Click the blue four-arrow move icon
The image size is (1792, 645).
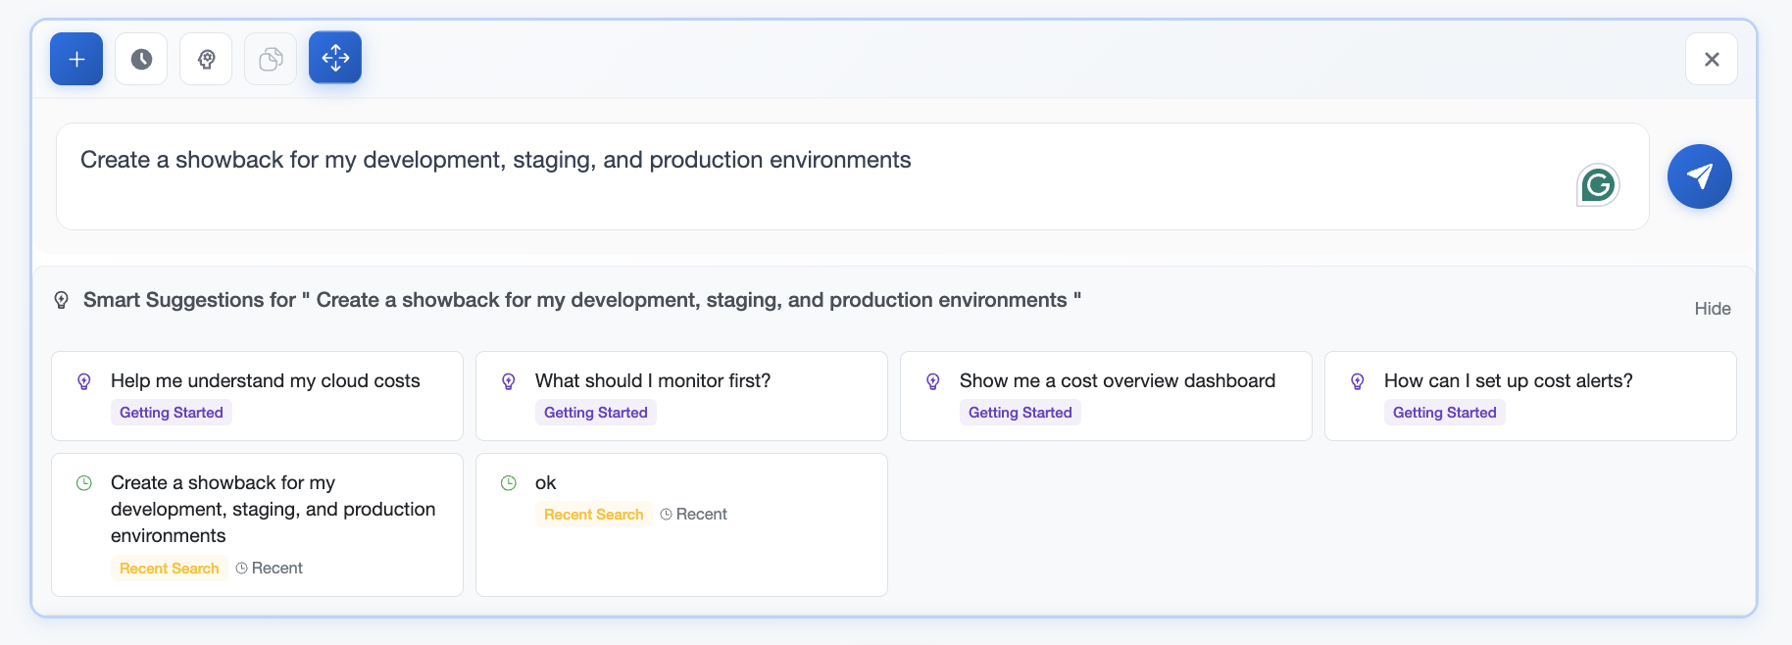(335, 58)
